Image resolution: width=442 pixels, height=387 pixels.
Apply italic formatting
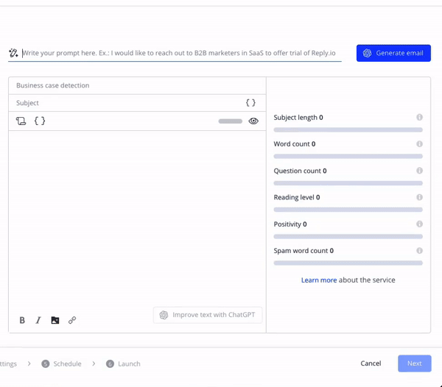click(x=38, y=320)
